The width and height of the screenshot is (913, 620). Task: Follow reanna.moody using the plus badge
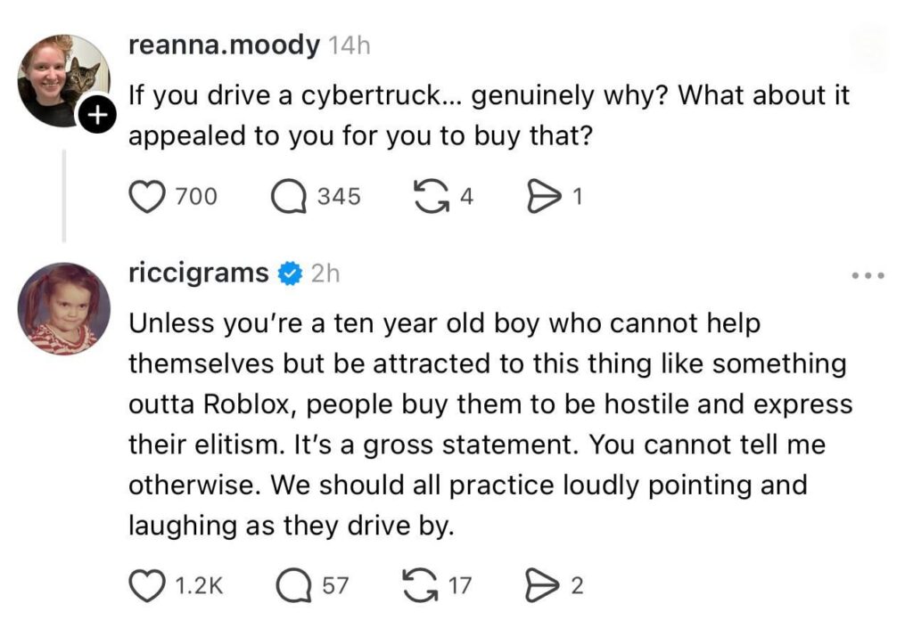[x=97, y=115]
